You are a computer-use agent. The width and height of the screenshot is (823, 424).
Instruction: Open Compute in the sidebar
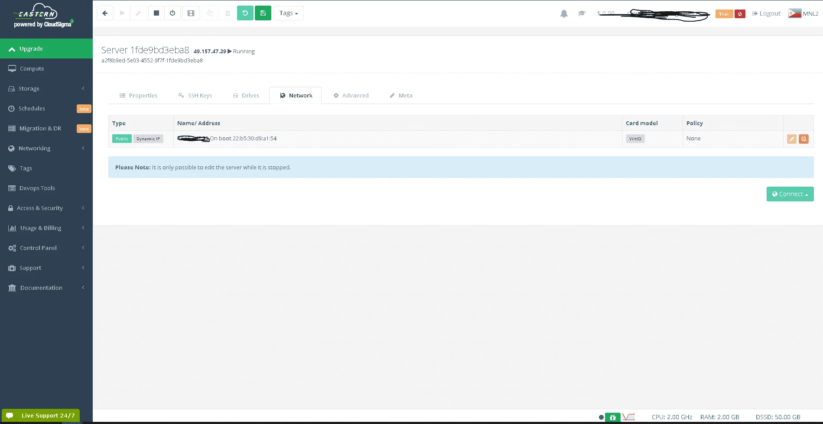[x=46, y=68]
